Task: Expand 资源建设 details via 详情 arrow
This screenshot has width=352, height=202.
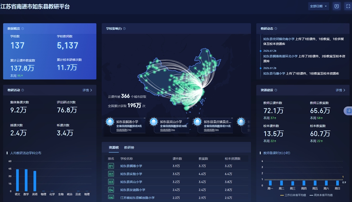Action: click(341, 90)
